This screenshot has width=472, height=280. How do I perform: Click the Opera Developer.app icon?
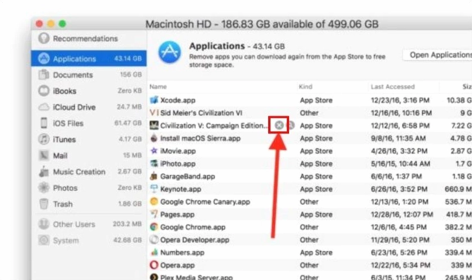[154, 240]
